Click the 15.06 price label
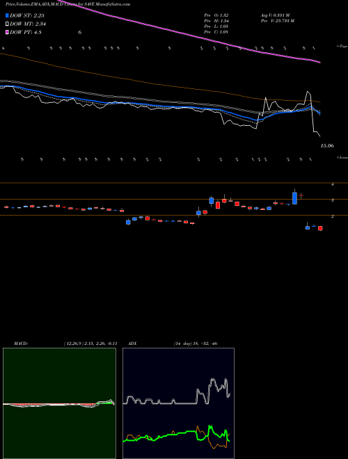The image size is (348, 459). click(327, 146)
